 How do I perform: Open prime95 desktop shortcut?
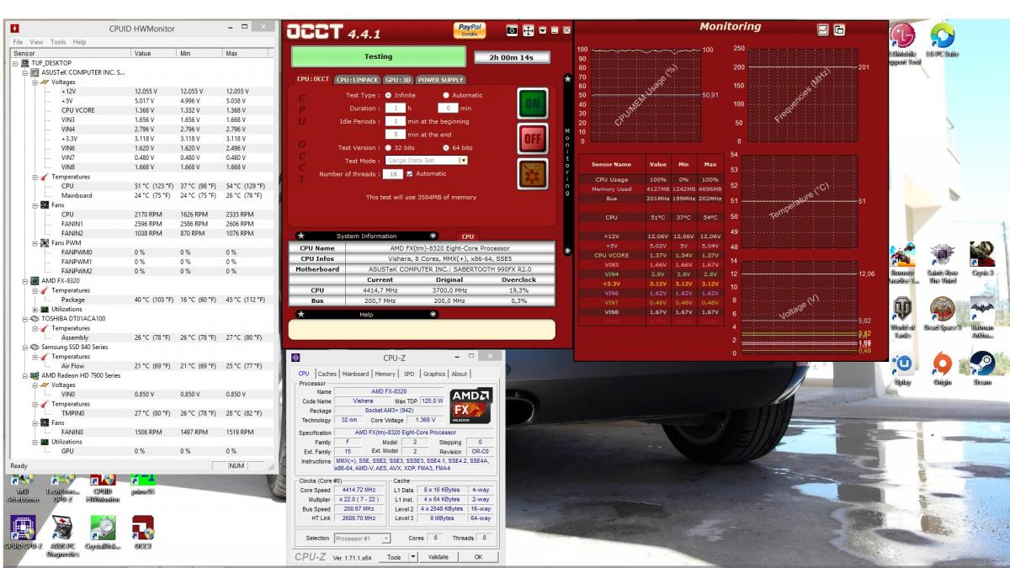coord(141,486)
